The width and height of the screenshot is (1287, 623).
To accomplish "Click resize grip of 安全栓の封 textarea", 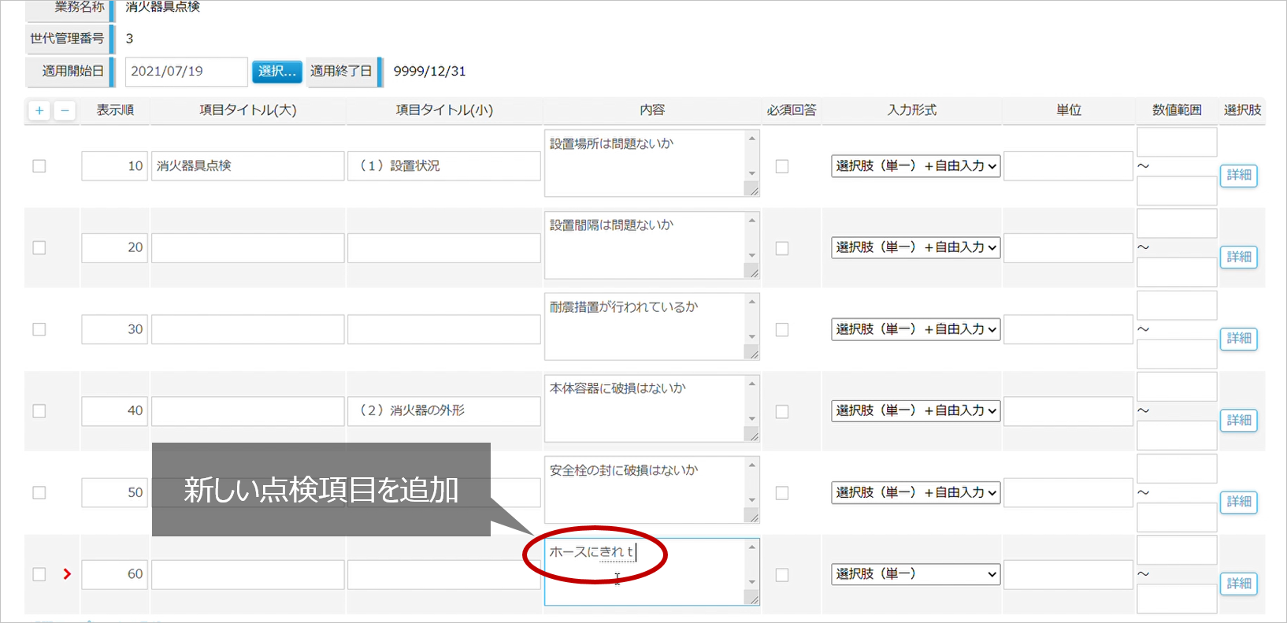I will 753,517.
